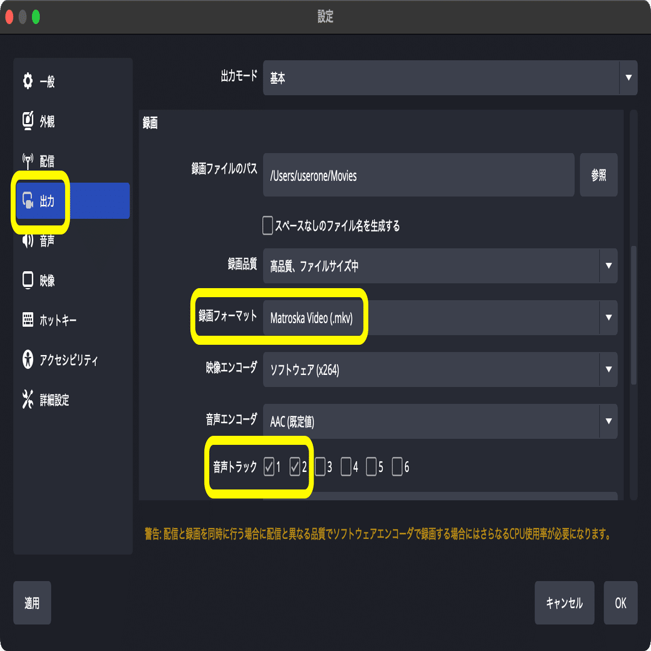The height and width of the screenshot is (651, 651).
Task: Click the green zoom window button
Action: coord(36,17)
